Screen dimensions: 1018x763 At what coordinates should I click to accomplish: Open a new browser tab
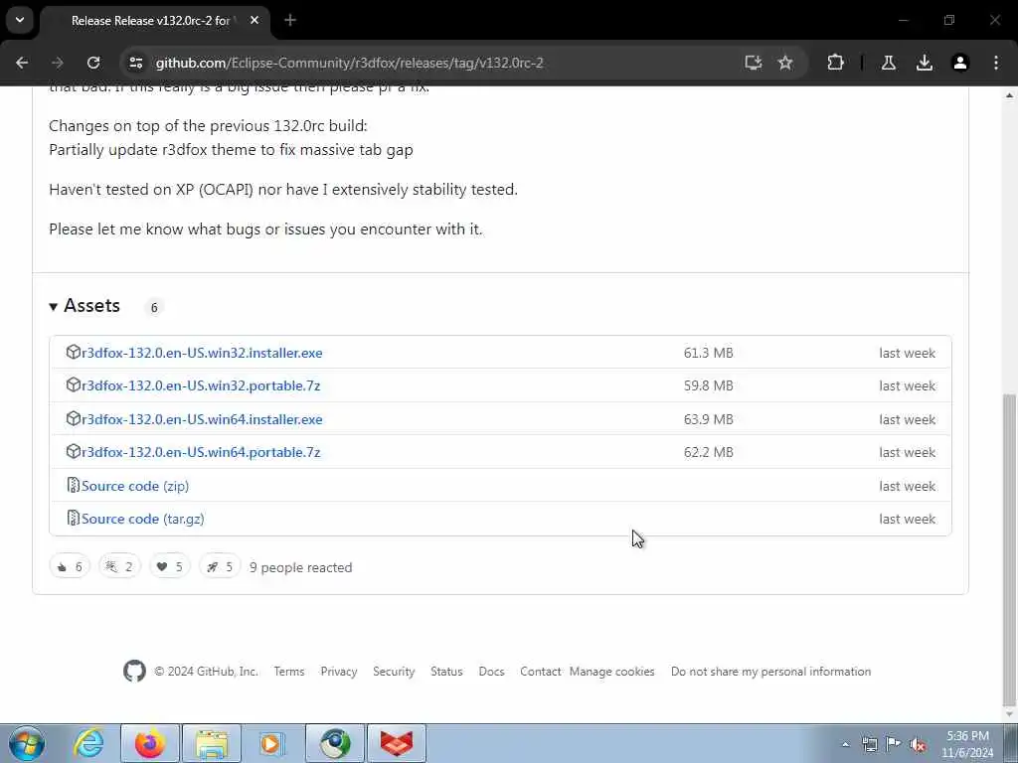point(290,20)
